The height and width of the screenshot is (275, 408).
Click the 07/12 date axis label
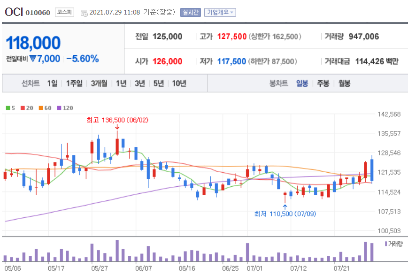pyautogui.click(x=299, y=268)
